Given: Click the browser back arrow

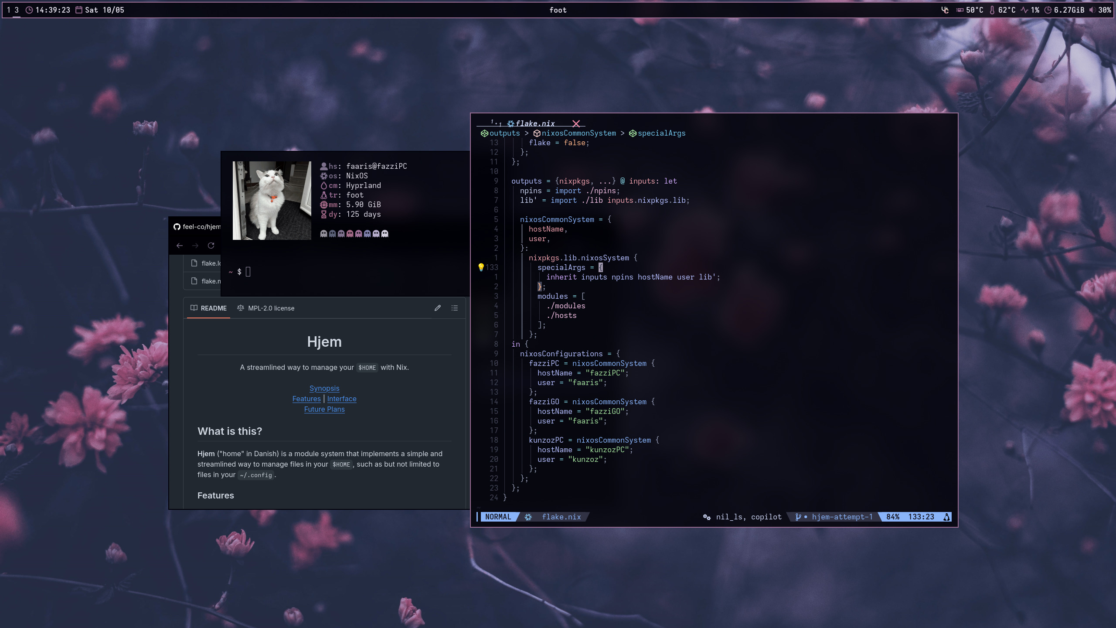Looking at the screenshot, I should (x=180, y=246).
